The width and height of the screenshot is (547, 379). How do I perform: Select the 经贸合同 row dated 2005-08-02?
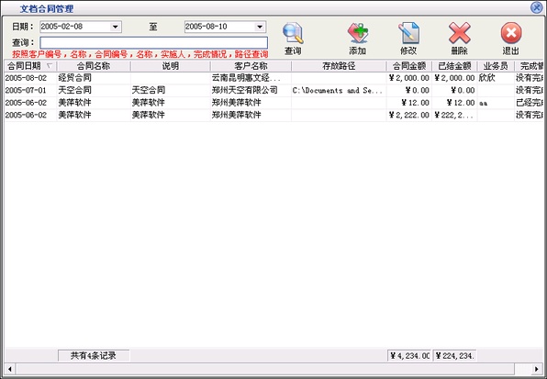coord(273,78)
